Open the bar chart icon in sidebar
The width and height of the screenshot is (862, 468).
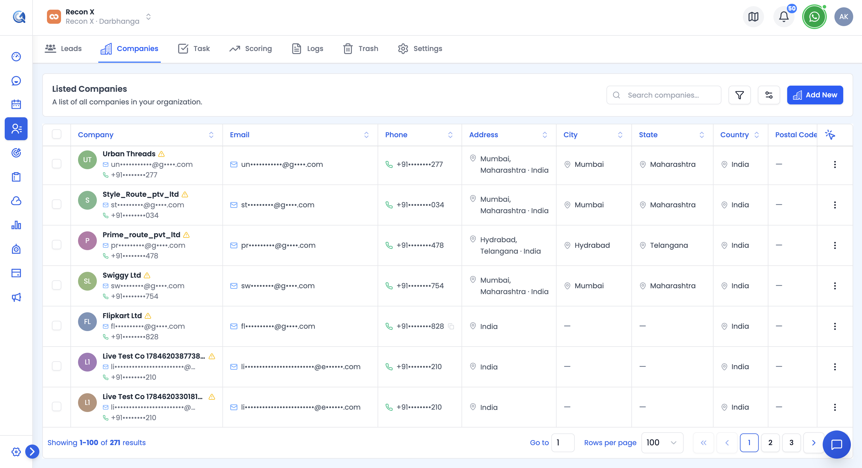coord(16,225)
